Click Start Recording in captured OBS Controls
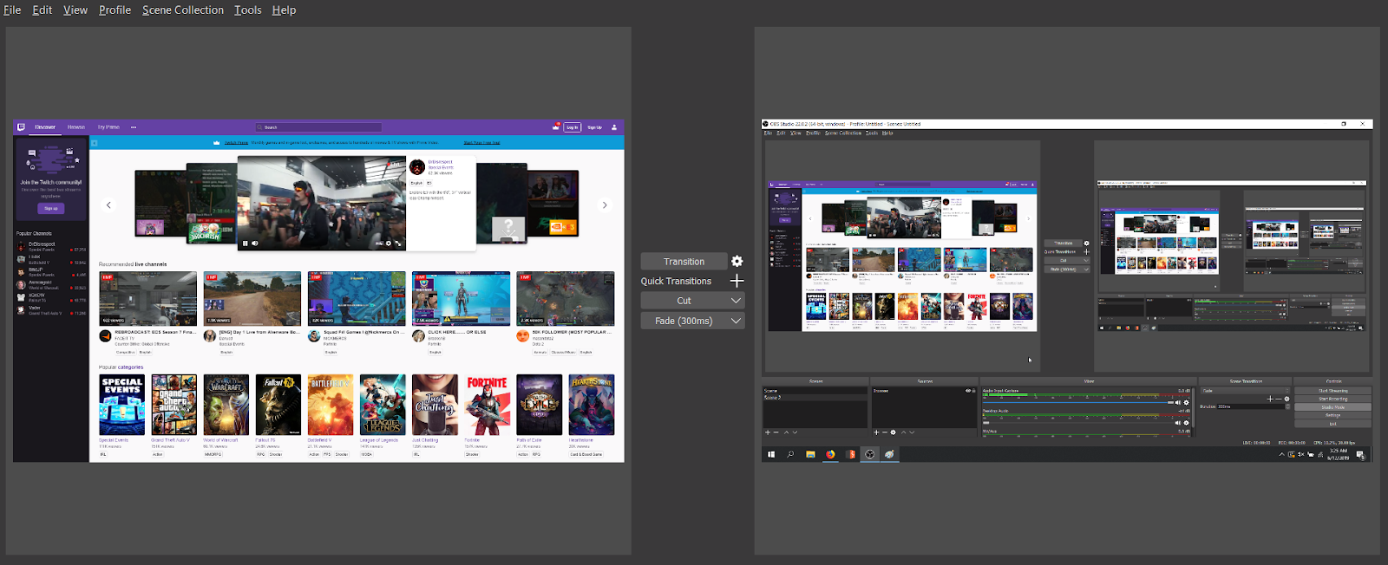Viewport: 1388px width, 565px height. click(1332, 399)
